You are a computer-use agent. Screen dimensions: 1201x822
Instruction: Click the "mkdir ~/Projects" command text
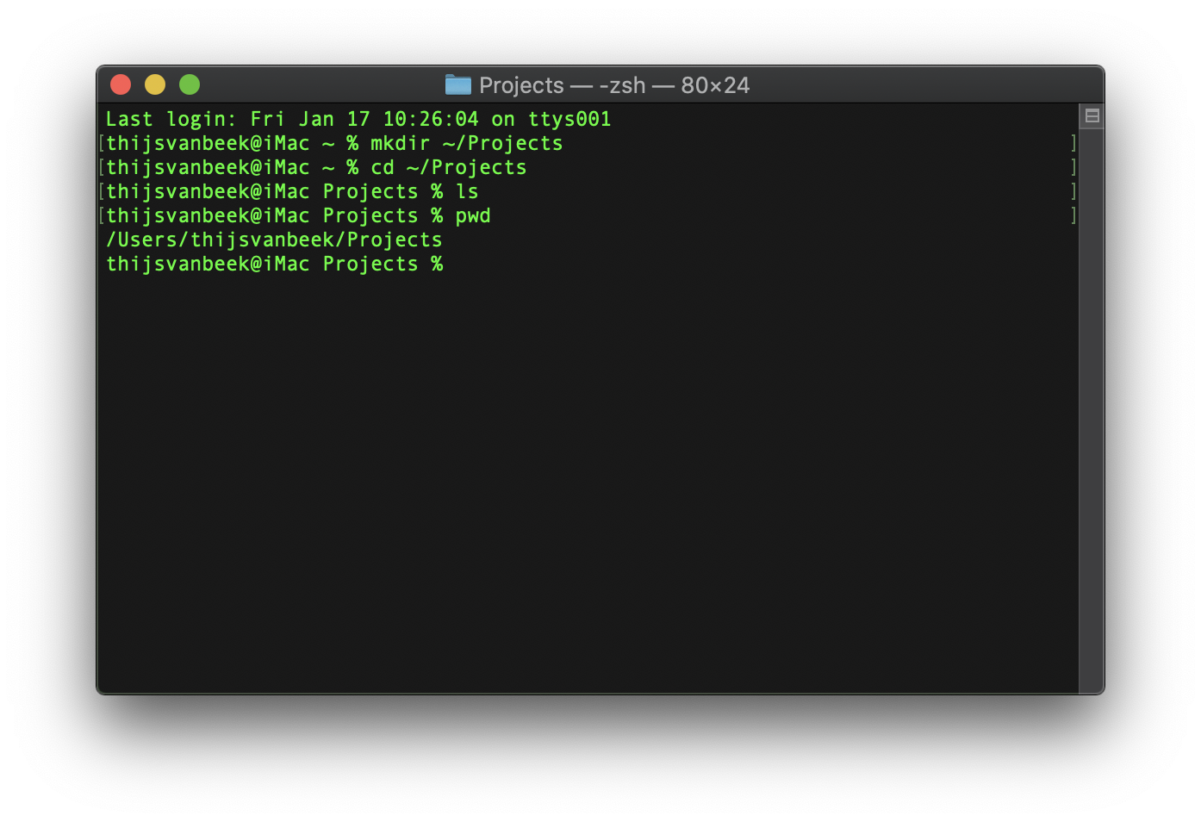tap(466, 143)
